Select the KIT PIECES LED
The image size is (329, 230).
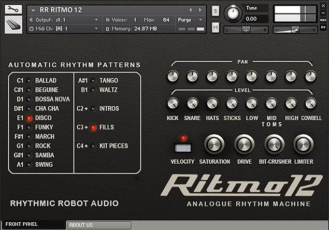point(93,146)
